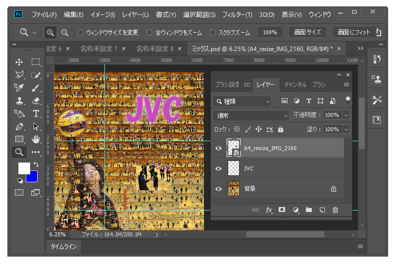The height and width of the screenshot is (264, 396).
Task: Select the Hand tool
Action: tap(36, 139)
